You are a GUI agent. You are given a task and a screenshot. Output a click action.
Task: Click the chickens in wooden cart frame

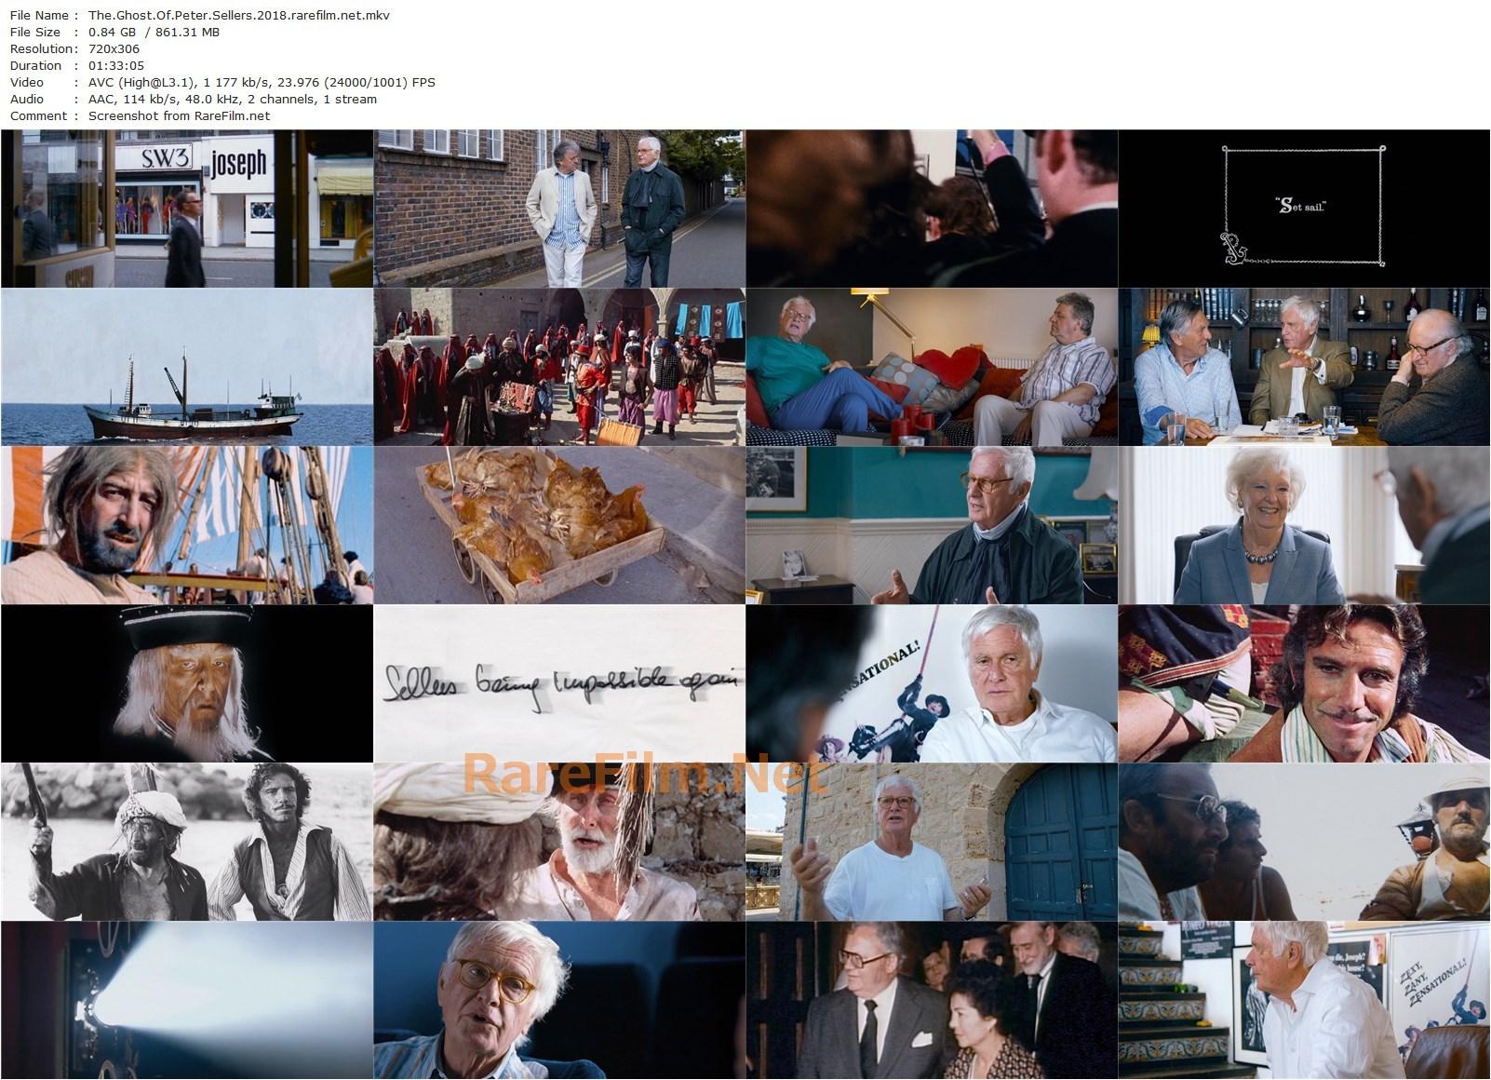point(559,525)
